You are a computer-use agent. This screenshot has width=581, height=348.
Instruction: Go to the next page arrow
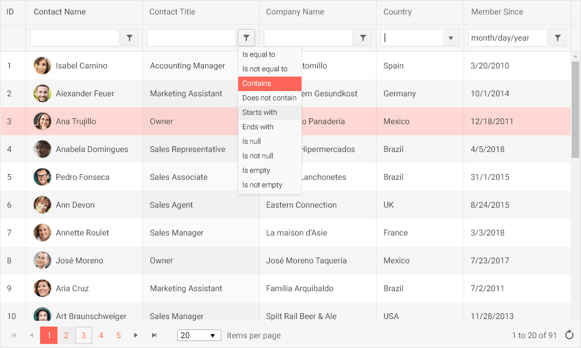click(136, 335)
